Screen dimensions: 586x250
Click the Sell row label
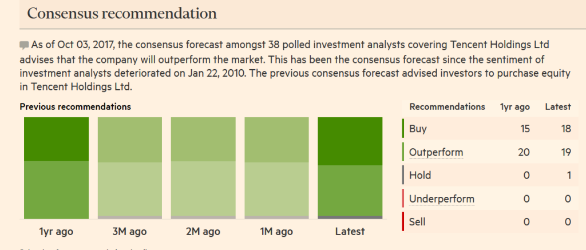point(417,222)
